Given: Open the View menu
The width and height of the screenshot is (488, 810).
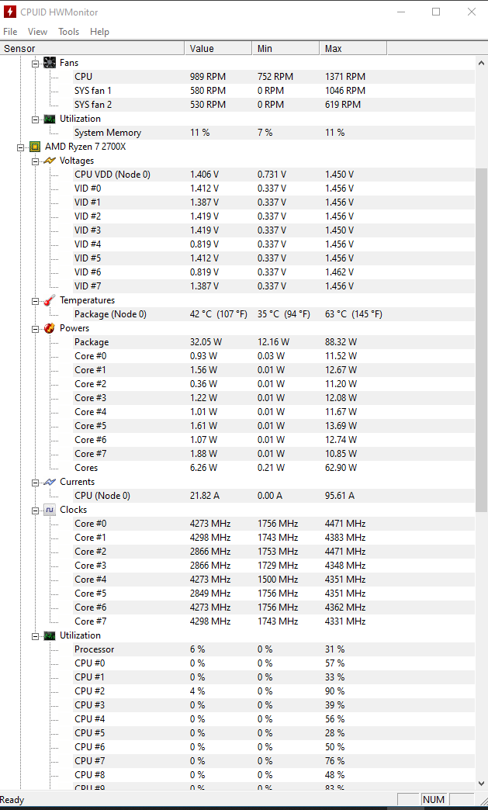Looking at the screenshot, I should [x=37, y=32].
